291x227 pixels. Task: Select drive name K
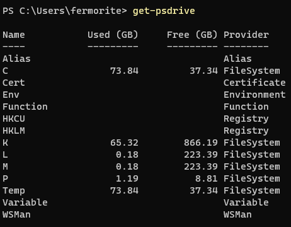coord(5,143)
